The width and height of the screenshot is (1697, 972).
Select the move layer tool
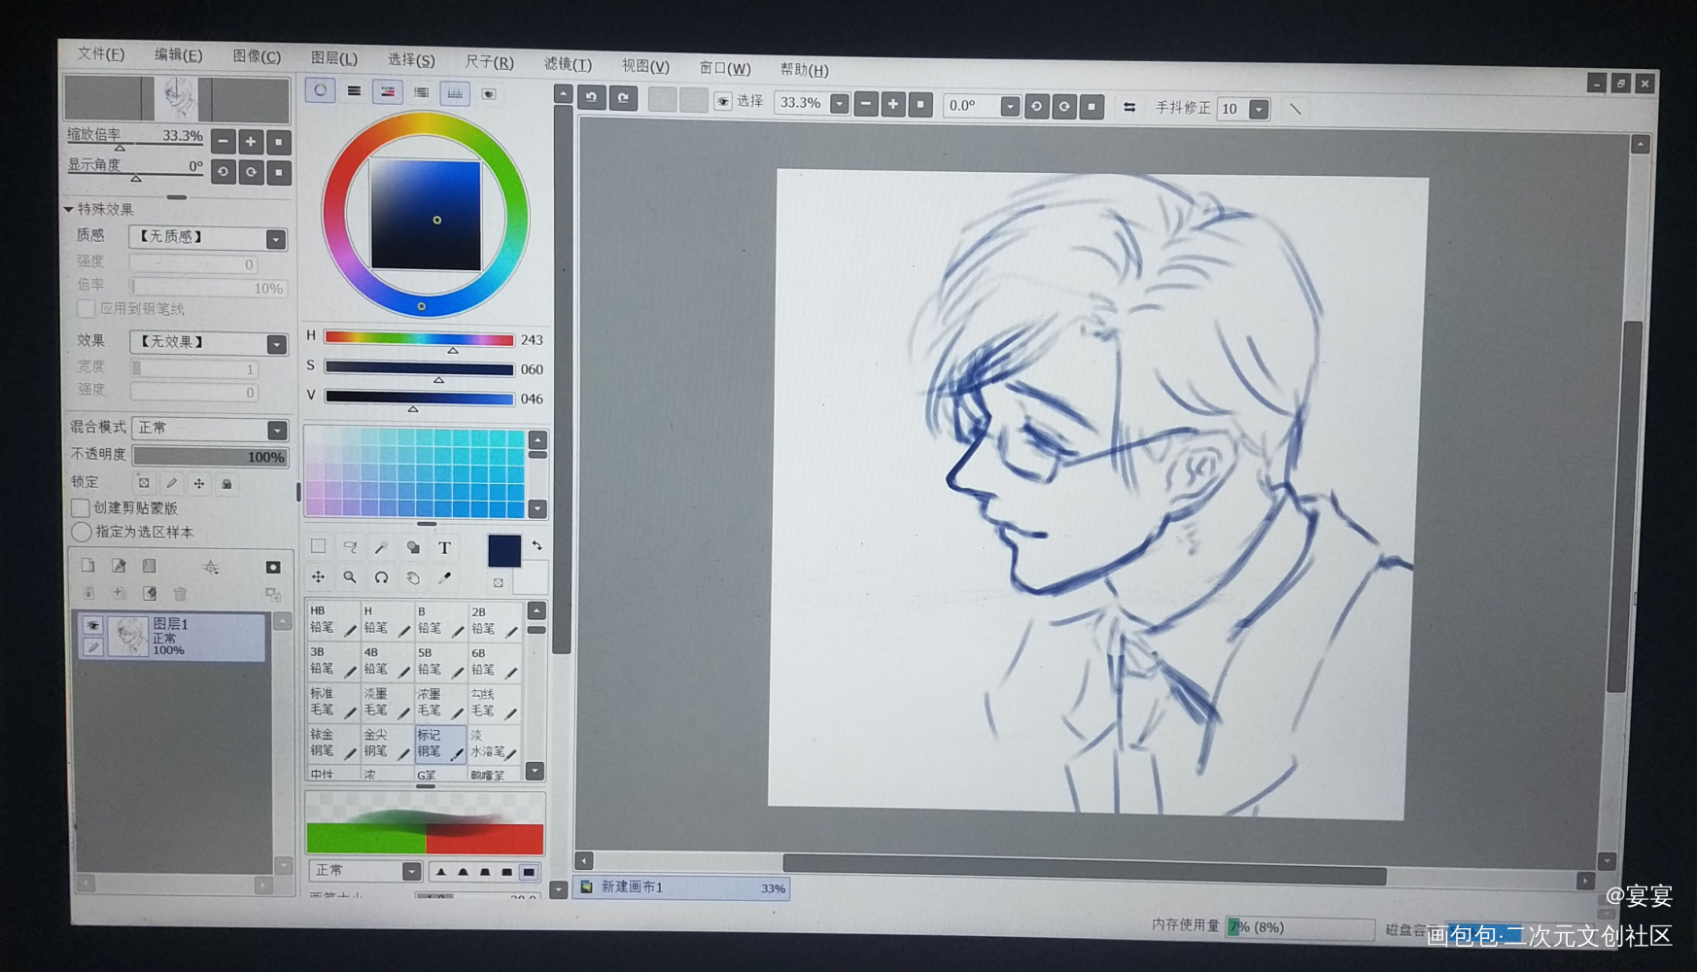(x=318, y=577)
